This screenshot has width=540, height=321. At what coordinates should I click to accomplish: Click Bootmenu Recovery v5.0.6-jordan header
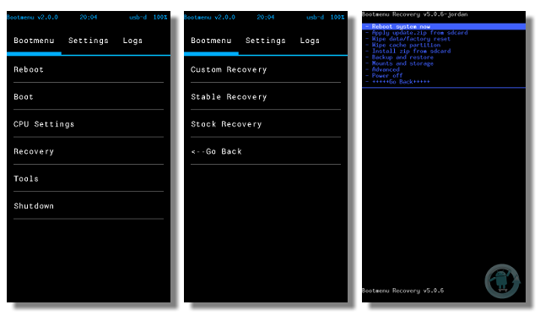(x=414, y=14)
